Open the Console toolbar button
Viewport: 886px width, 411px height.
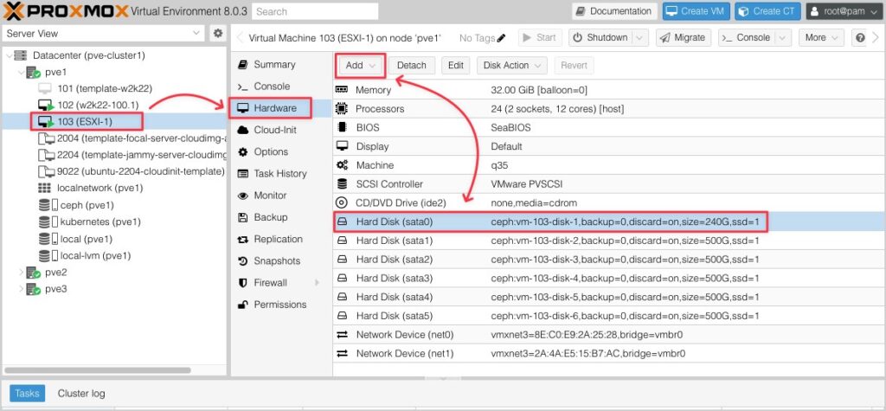(747, 38)
